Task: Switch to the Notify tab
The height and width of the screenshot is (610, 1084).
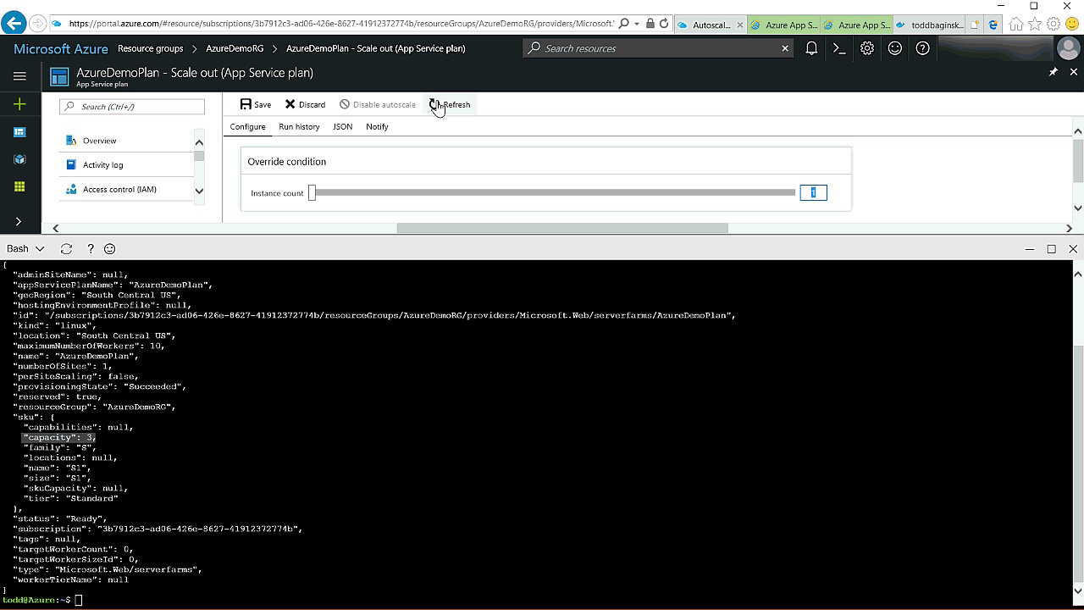Action: coord(377,127)
